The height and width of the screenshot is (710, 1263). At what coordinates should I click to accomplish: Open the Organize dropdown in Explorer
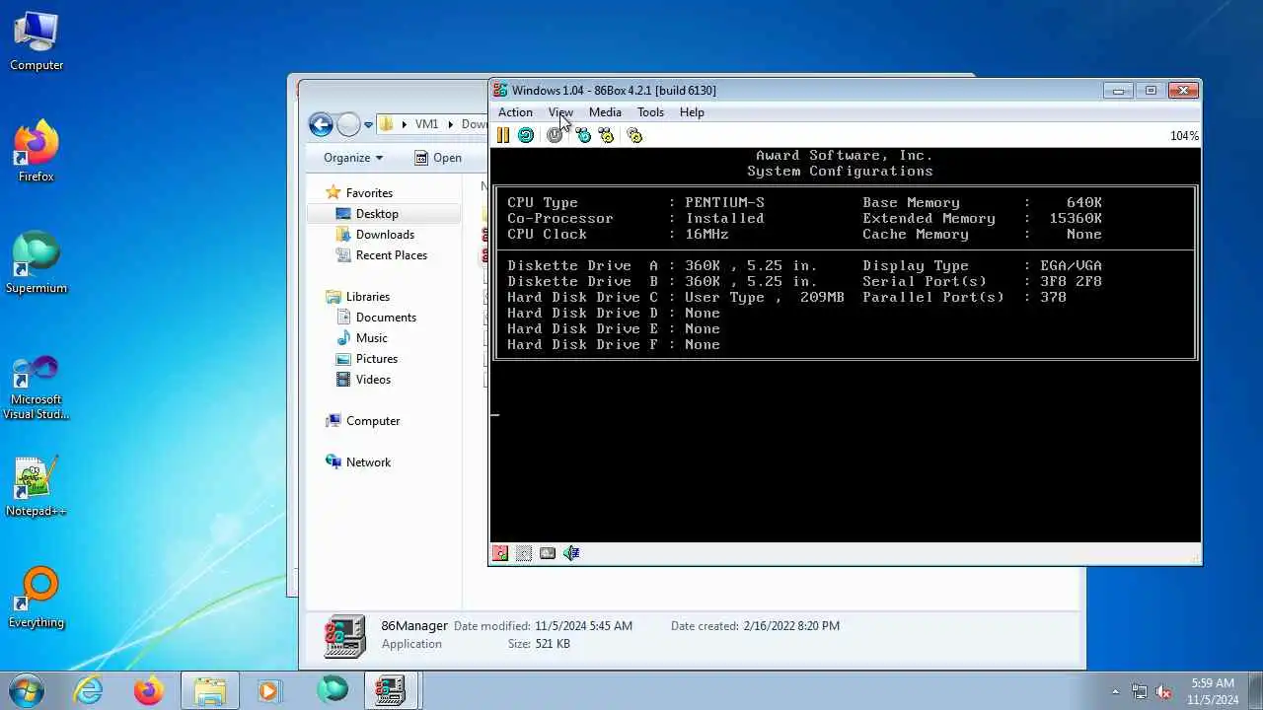pyautogui.click(x=353, y=158)
